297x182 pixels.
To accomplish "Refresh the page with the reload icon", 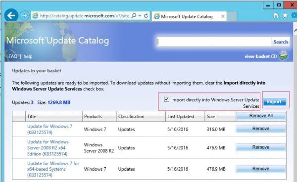I will [146, 16].
